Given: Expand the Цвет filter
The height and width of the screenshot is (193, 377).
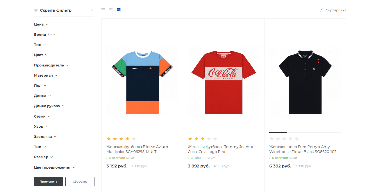Looking at the screenshot, I should 41,55.
